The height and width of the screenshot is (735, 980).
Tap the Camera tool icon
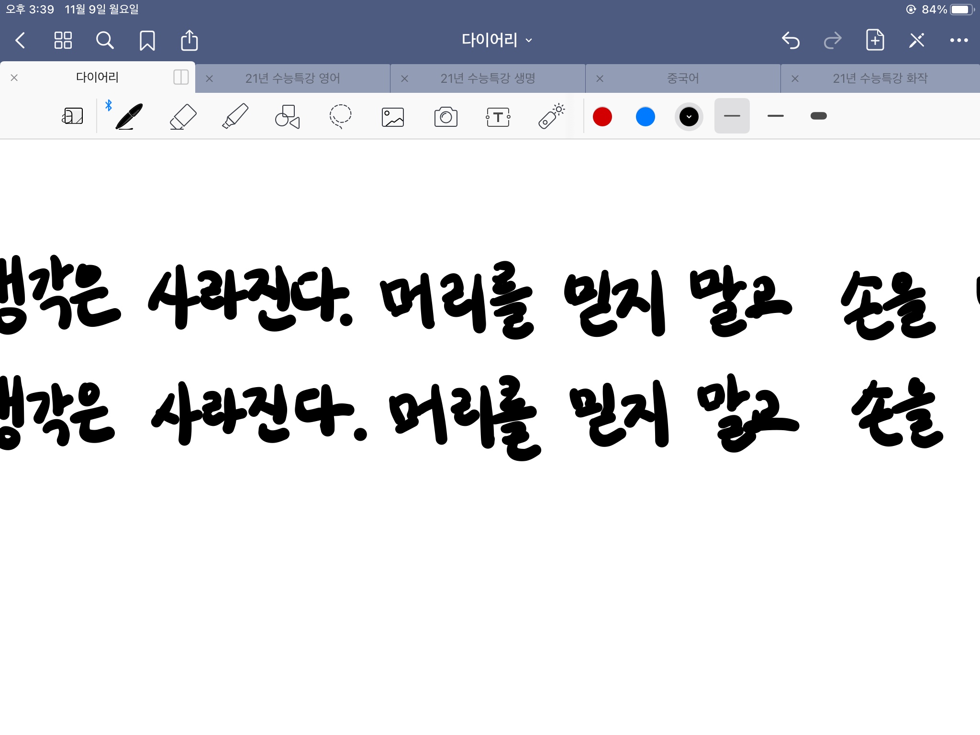445,117
